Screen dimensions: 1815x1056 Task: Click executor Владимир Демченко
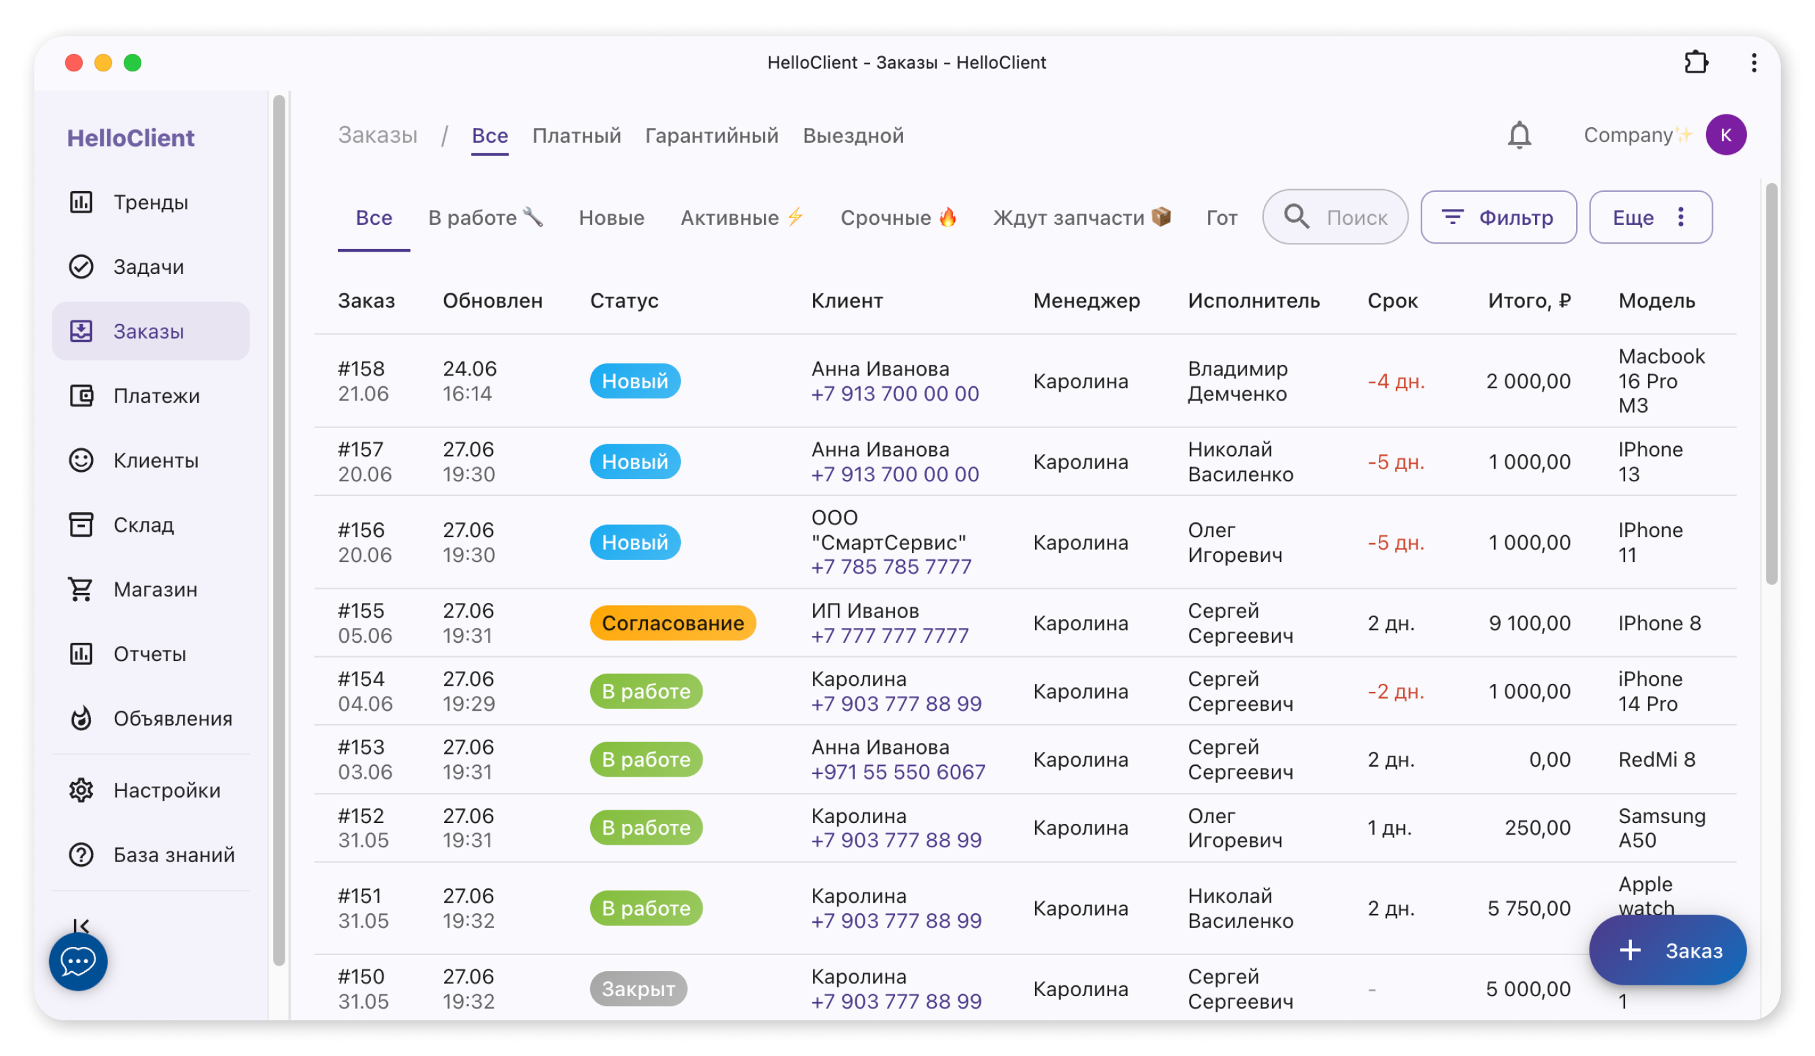click(x=1238, y=381)
